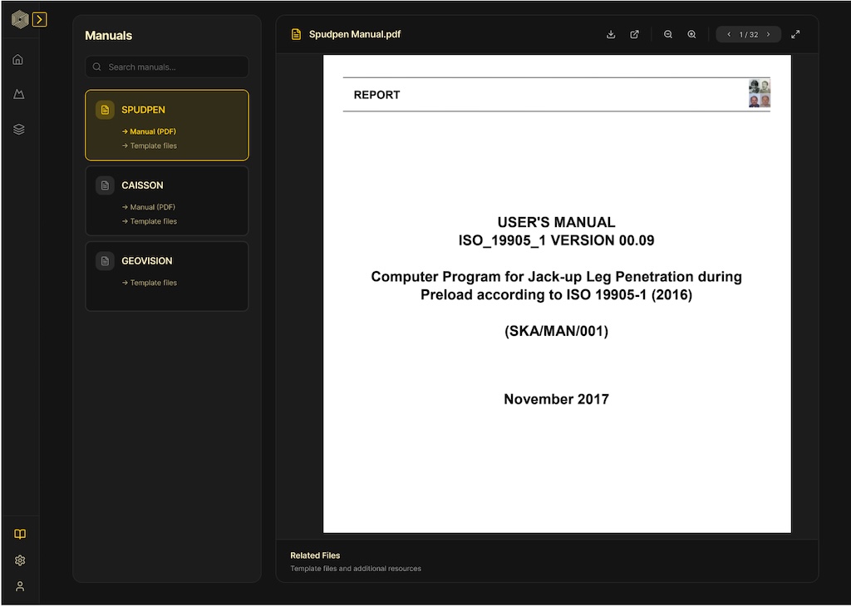This screenshot has width=851, height=607.
Task: Open the user profile icon
Action: click(x=20, y=586)
